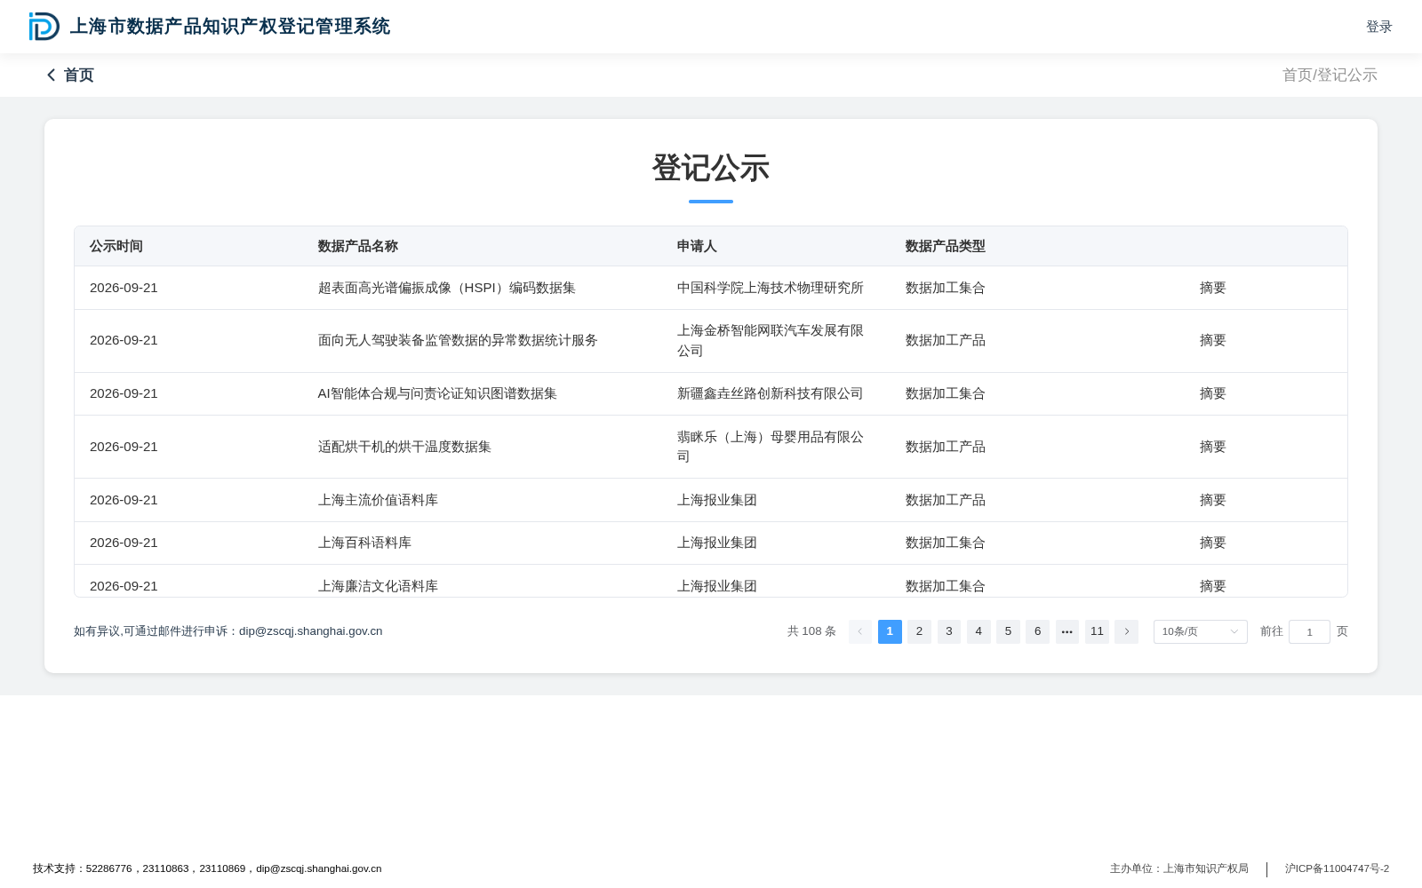1422x888 pixels.
Task: Select pagination page 2
Action: [x=919, y=631]
